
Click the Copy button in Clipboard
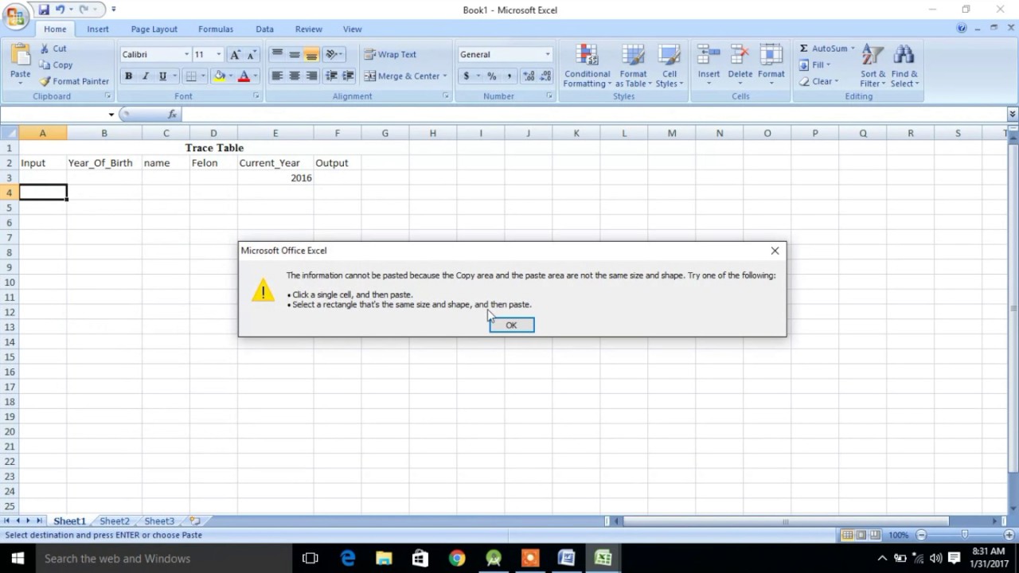click(56, 65)
